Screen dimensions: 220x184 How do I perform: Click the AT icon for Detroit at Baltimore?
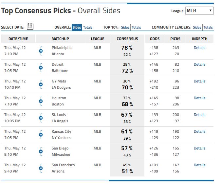coord(41,68)
